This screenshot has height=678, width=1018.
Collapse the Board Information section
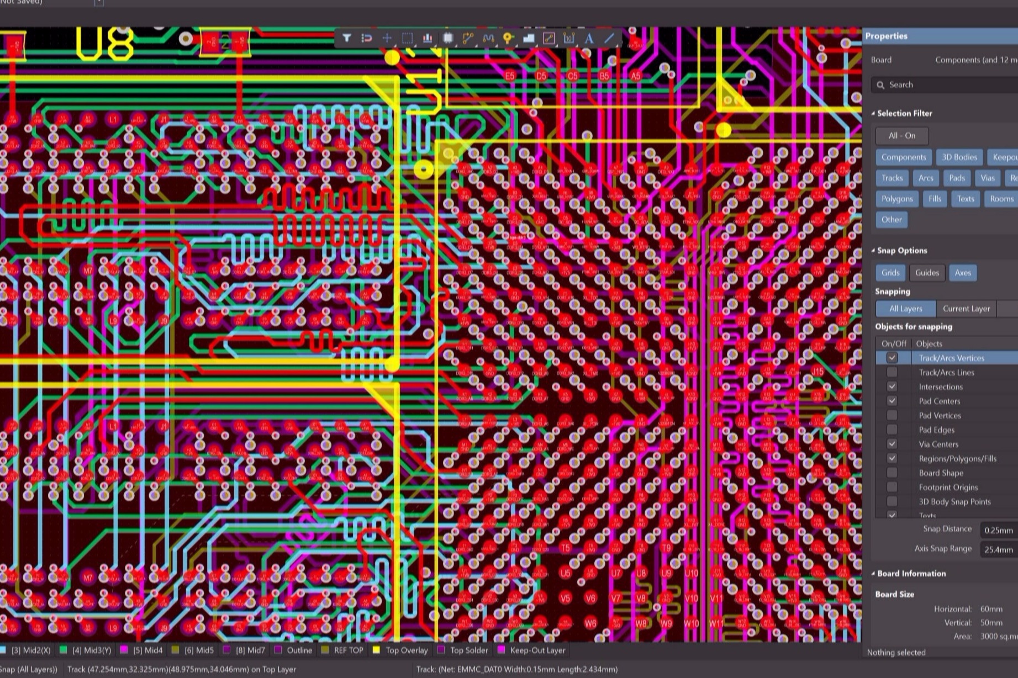click(873, 574)
